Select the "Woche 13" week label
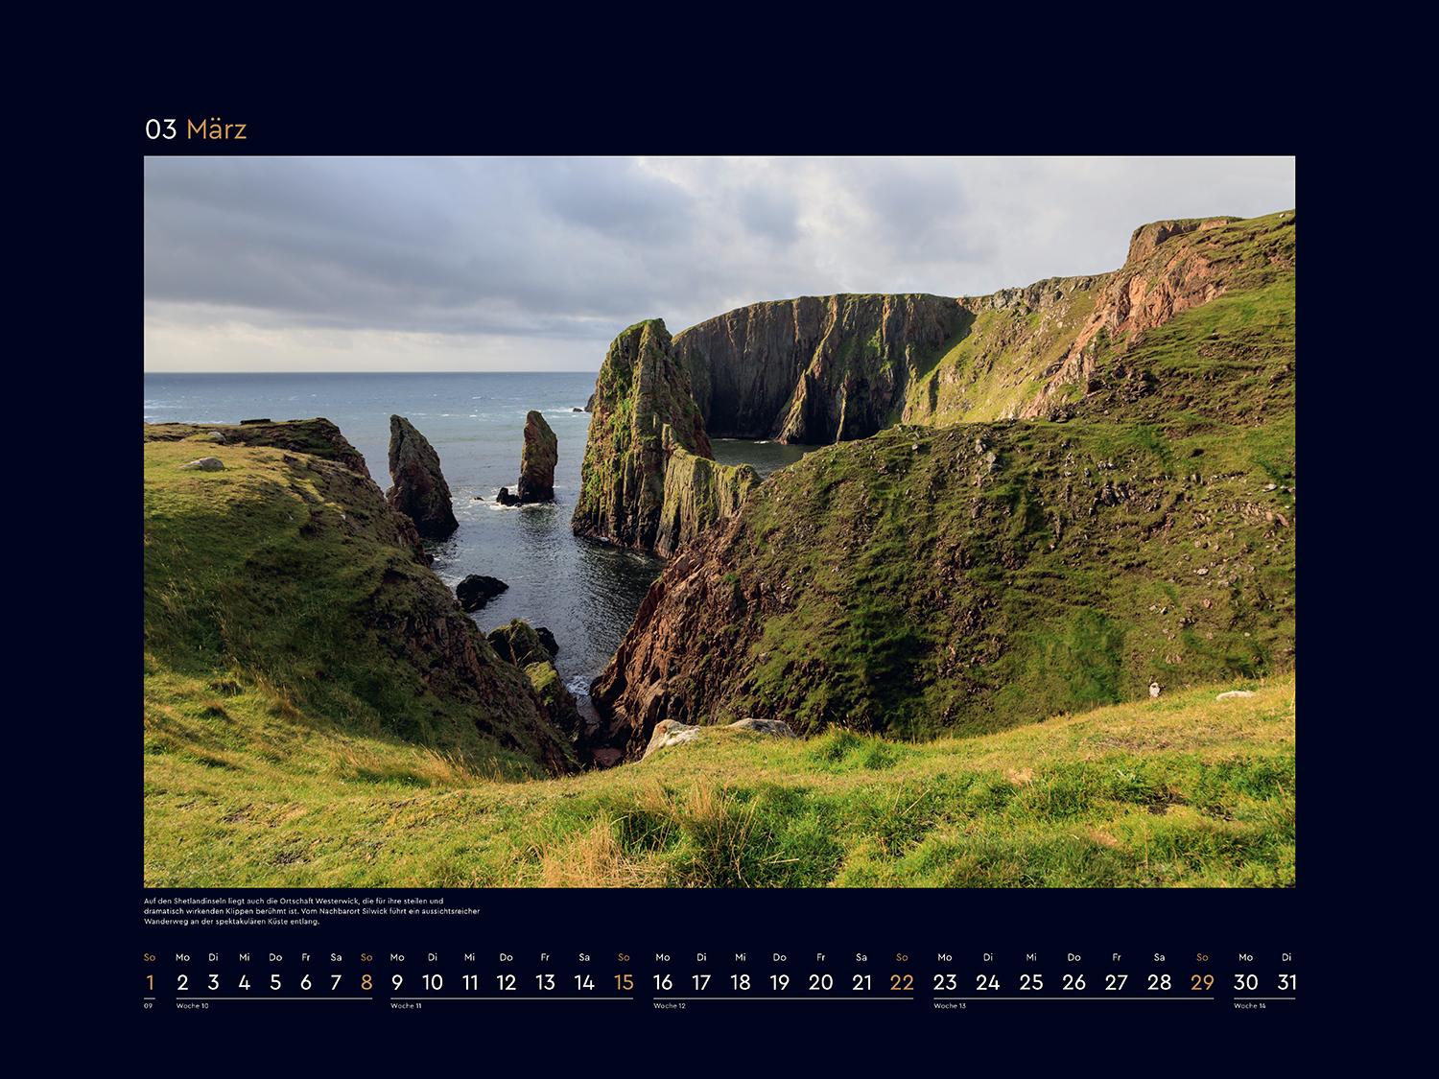Image resolution: width=1439 pixels, height=1079 pixels. (950, 1006)
